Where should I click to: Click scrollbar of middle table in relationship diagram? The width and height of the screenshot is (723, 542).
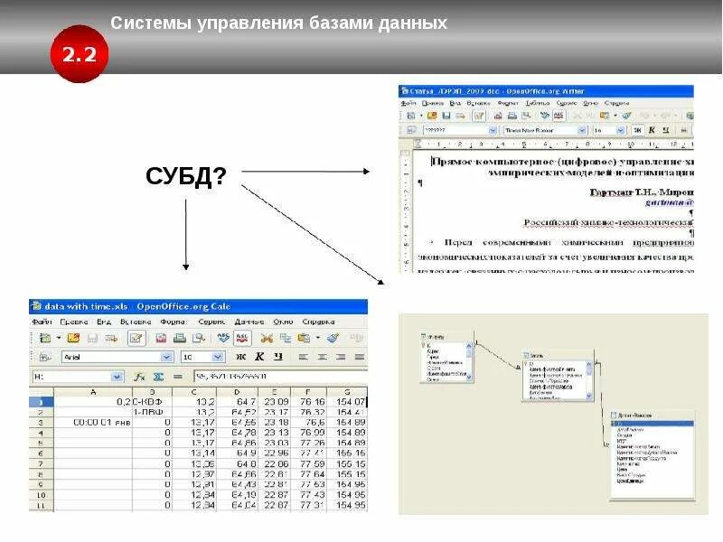point(589,380)
